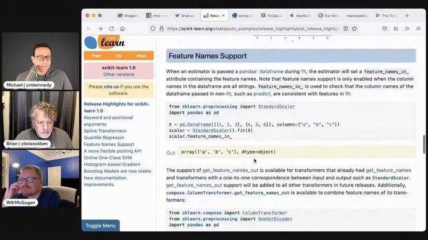View site security via the padlock icon
The image size is (428, 240).
(x=162, y=29)
